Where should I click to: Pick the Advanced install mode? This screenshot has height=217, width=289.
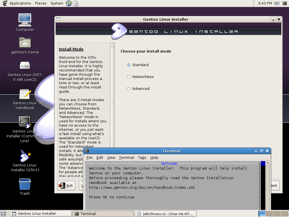point(138,88)
